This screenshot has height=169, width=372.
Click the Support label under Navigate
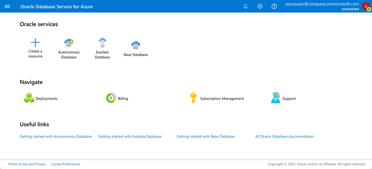click(289, 99)
